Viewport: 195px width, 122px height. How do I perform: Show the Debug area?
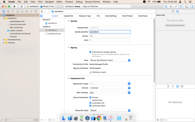187,6
